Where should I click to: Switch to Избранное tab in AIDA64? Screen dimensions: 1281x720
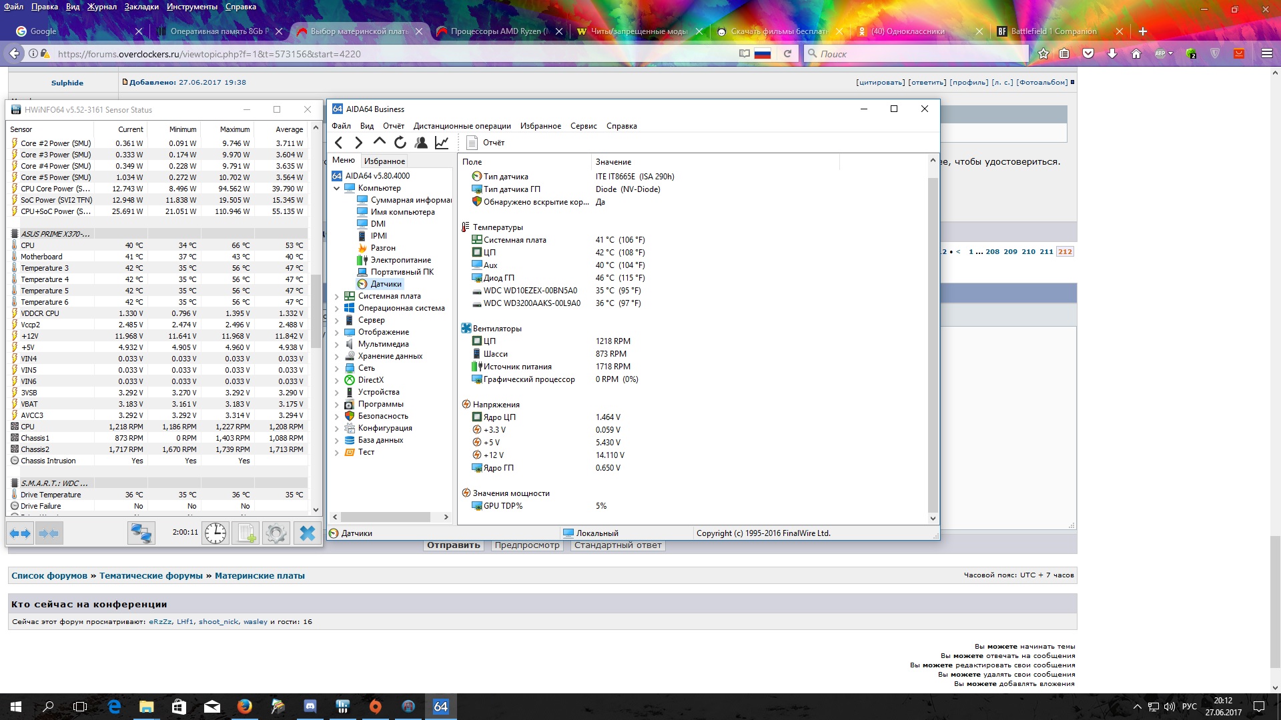pos(384,161)
